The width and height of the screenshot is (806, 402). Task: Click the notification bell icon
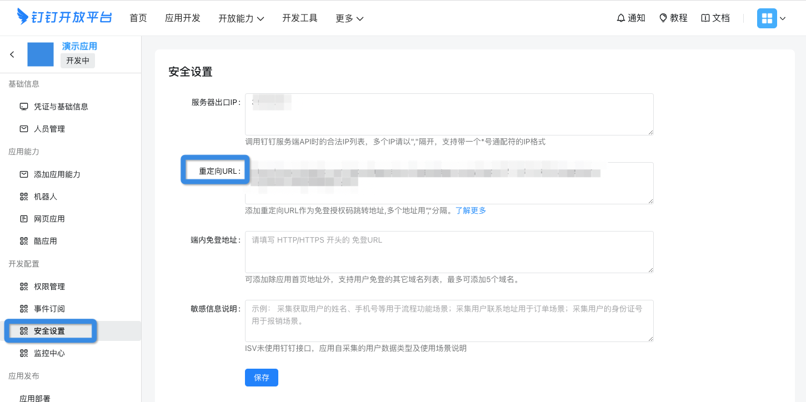click(x=621, y=18)
